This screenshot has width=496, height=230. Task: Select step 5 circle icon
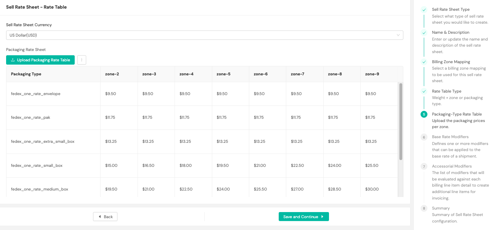424,114
